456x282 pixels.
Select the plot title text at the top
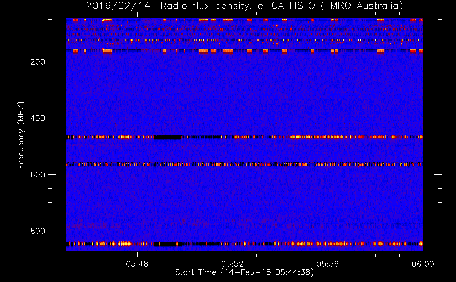pos(244,6)
